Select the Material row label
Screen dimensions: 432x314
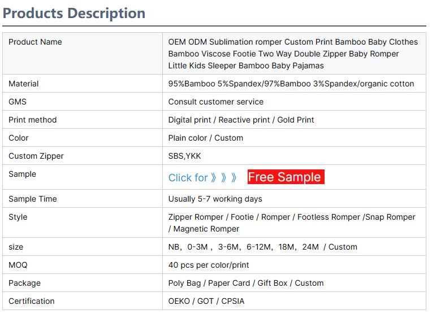tap(24, 84)
